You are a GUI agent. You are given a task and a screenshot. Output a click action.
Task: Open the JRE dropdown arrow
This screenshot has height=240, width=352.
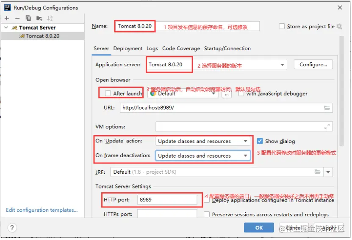328,172
